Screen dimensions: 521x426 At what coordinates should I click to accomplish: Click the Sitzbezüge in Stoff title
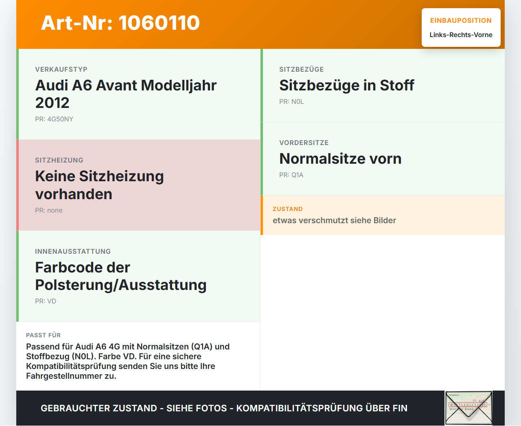(x=347, y=85)
